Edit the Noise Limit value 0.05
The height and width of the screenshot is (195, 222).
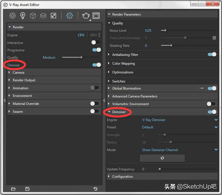click(x=148, y=30)
